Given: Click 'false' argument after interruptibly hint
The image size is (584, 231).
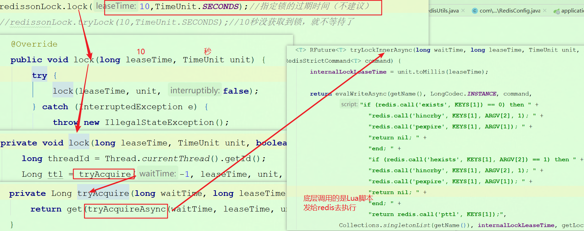Looking at the screenshot, I should pyautogui.click(x=236, y=91).
